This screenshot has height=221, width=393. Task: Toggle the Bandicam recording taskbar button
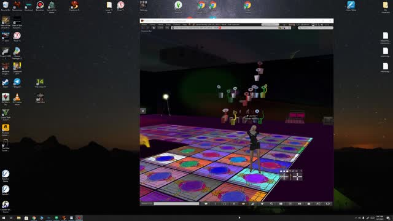pyautogui.click(x=79, y=218)
